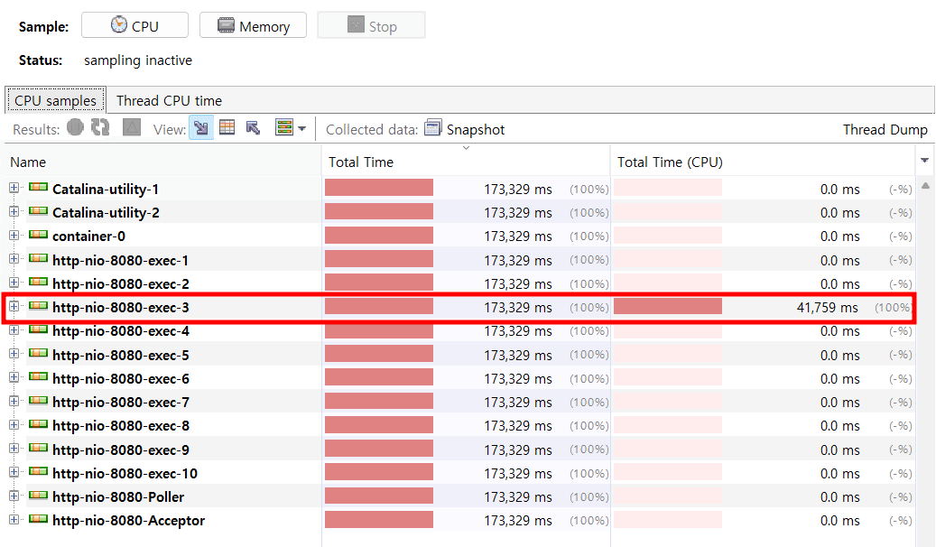Screen dimensions: 936x547
Task: Click the CPU sampling button
Action: pos(134,26)
